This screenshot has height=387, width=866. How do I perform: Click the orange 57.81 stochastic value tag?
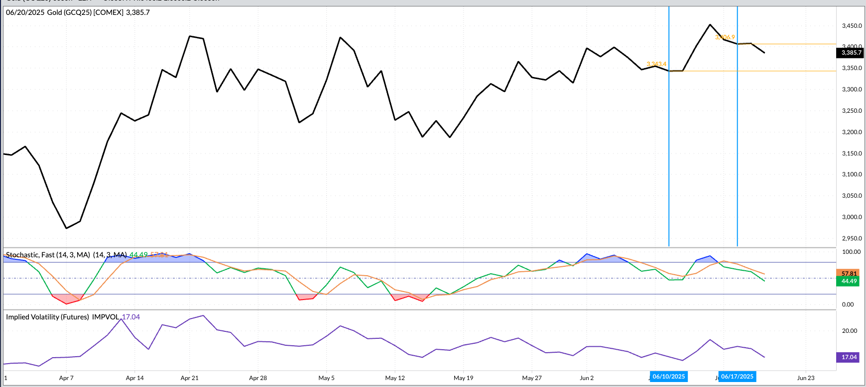849,274
